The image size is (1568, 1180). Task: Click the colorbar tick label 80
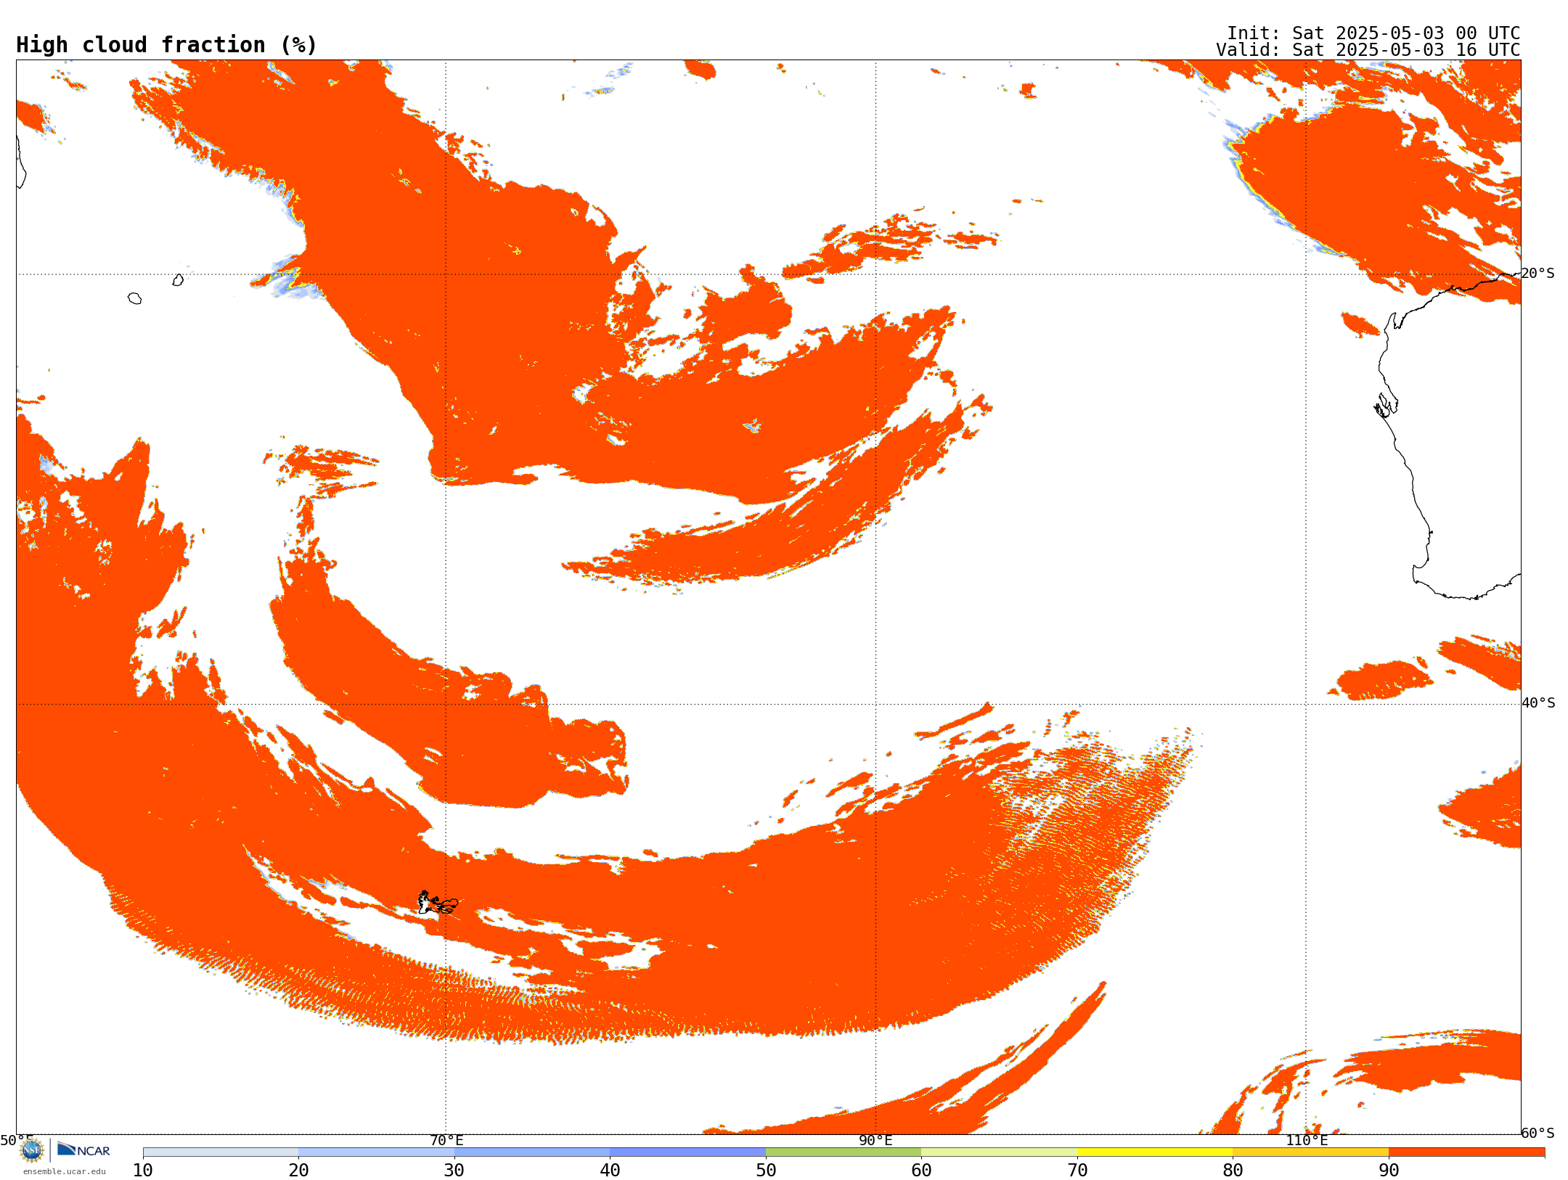click(x=1233, y=1170)
